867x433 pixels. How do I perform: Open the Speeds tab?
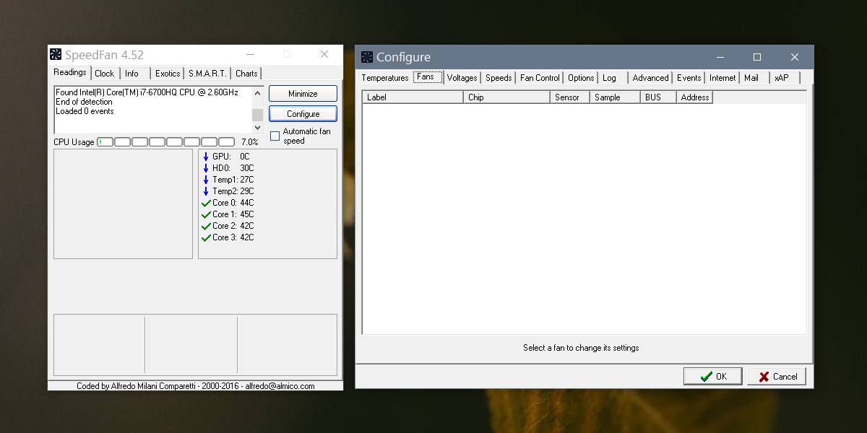pos(499,78)
